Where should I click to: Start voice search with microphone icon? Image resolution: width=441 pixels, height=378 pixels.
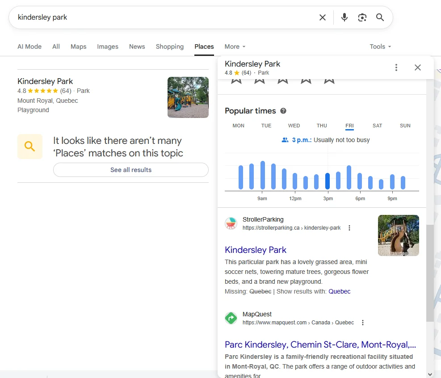click(x=344, y=17)
